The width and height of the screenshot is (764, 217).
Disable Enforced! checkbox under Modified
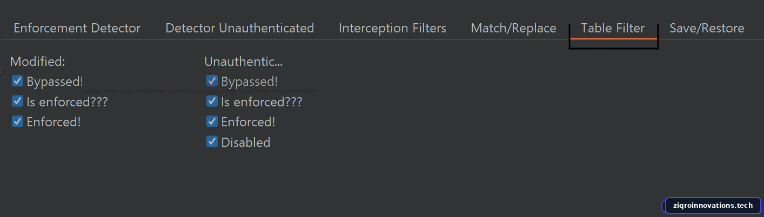click(x=18, y=121)
